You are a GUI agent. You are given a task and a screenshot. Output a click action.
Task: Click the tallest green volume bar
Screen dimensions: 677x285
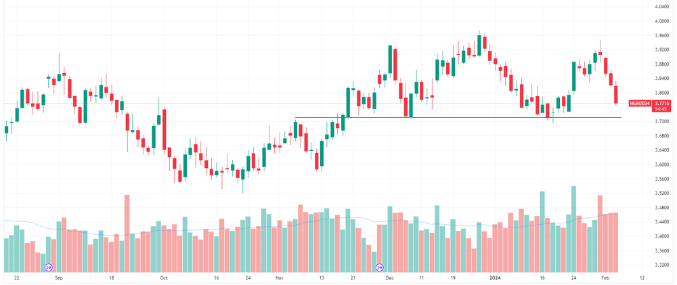[x=574, y=229]
